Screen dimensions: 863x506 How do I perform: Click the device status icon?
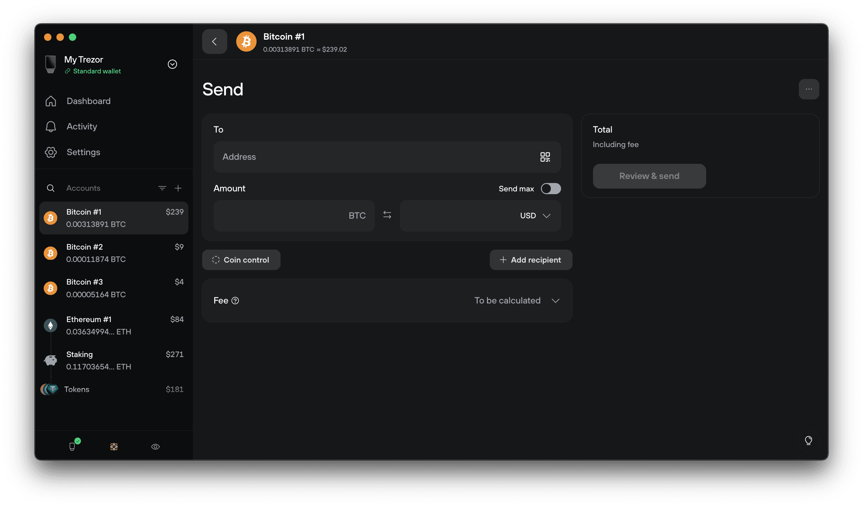(72, 446)
